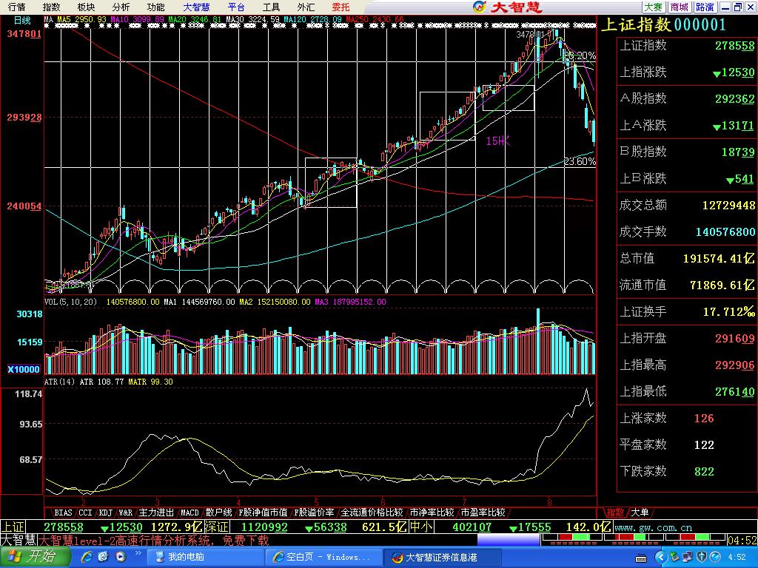Switch to the F股溢价率 tab
758x568 pixels.
tap(314, 513)
